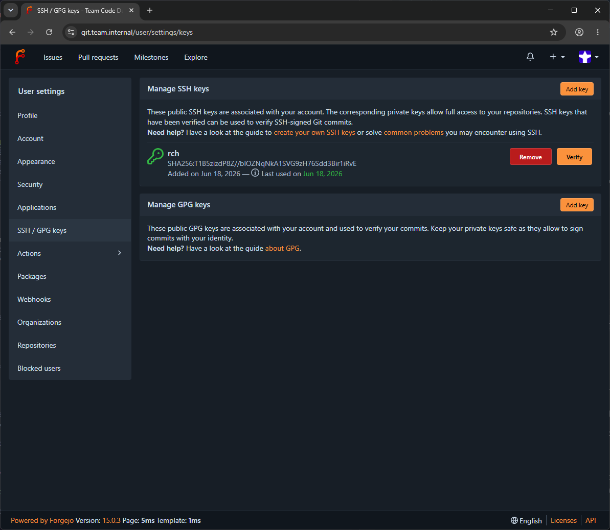Open the Licenses link
The width and height of the screenshot is (610, 530).
[563, 520]
